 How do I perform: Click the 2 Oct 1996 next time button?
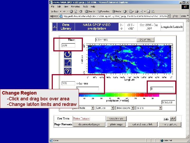145,40
